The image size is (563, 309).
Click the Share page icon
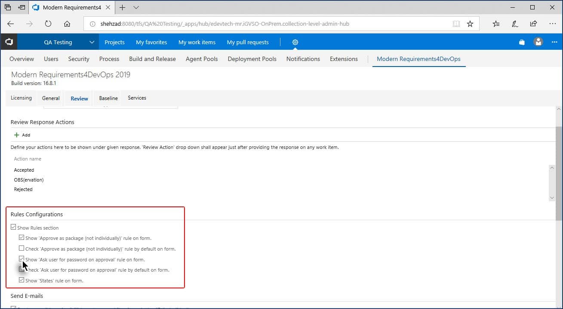[x=533, y=24]
